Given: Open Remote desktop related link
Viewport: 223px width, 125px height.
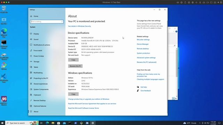Looking at the screenshot, I should pyautogui.click(x=143, y=49).
